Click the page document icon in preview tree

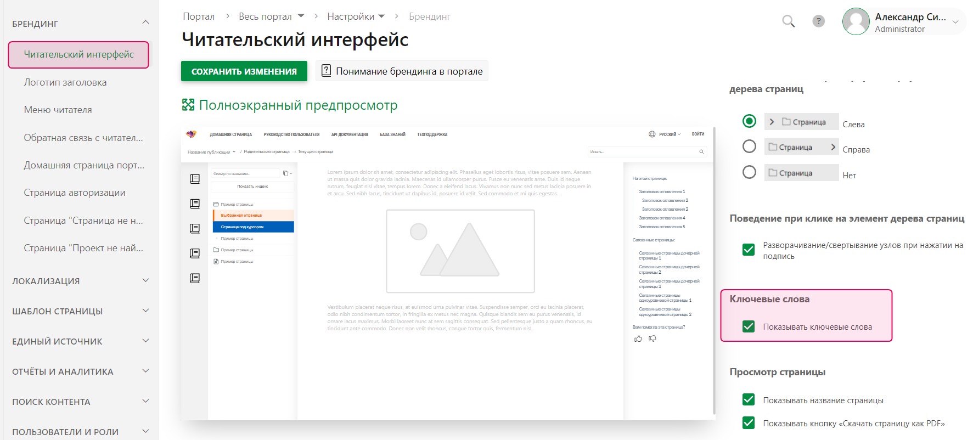[216, 261]
